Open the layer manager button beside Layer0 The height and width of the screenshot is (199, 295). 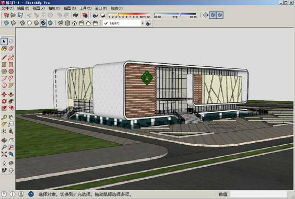149,24
